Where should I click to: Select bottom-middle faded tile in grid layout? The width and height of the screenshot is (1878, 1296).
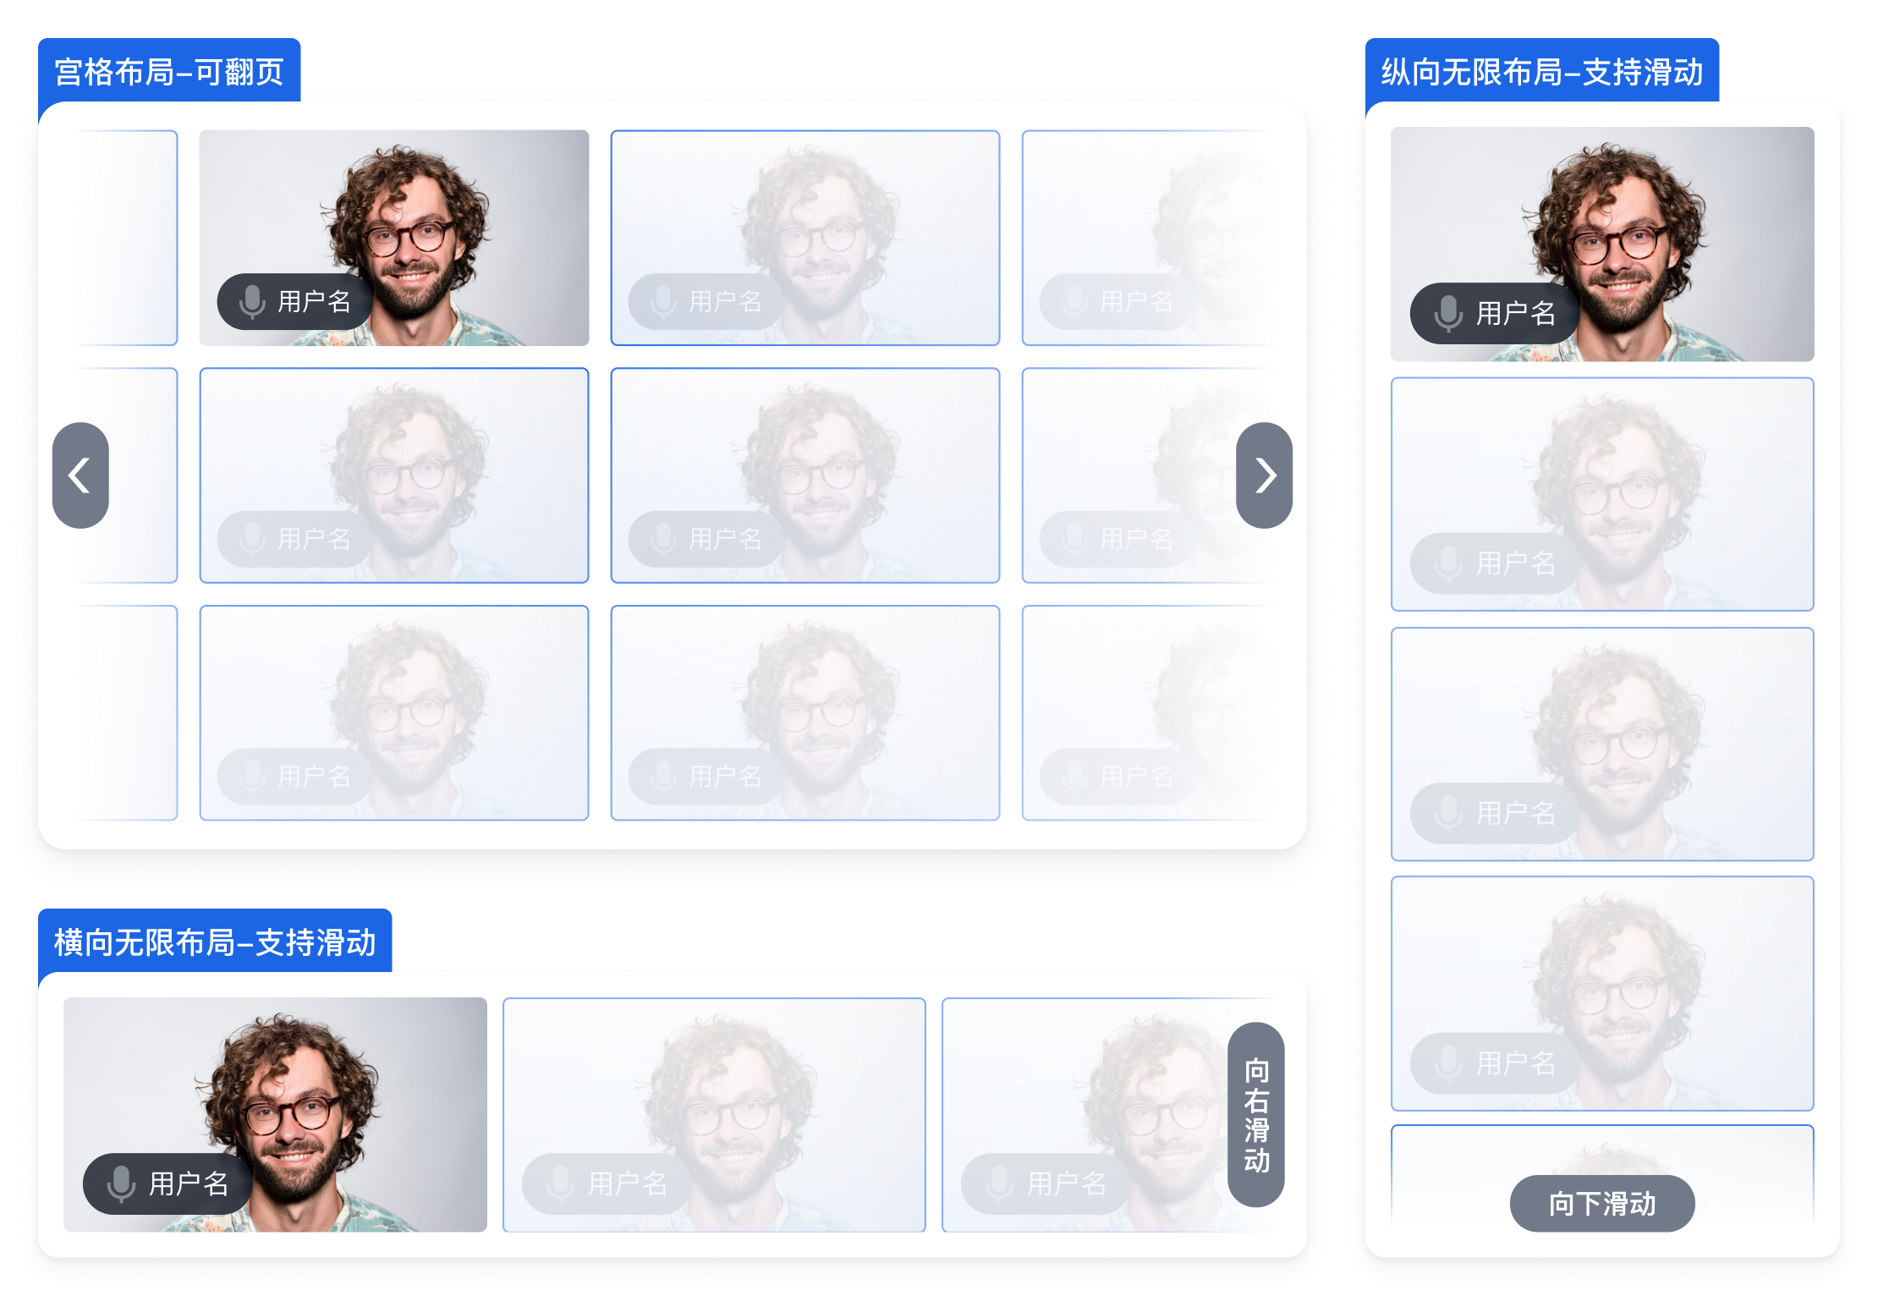tap(805, 713)
